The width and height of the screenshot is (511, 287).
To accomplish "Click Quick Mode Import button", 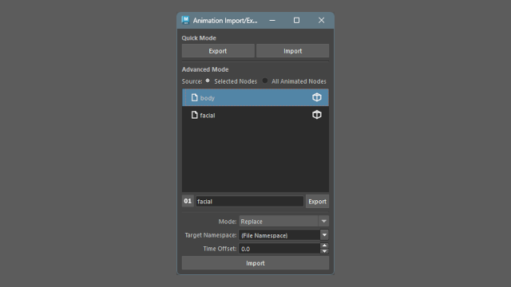I will point(293,51).
